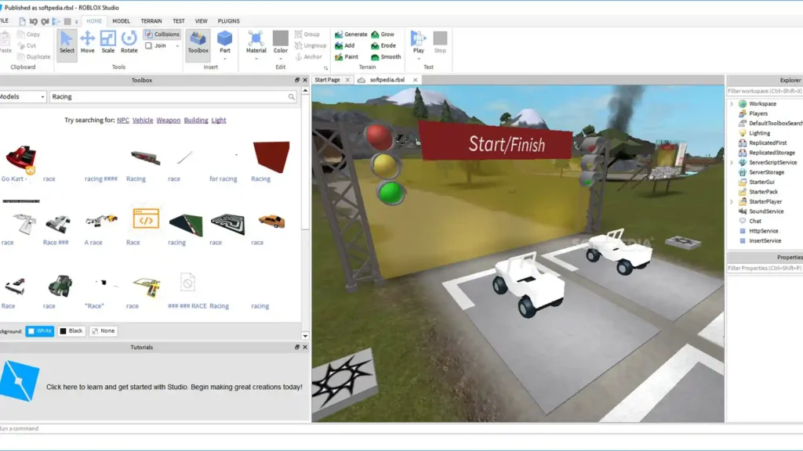
Task: Click the Paint terrain tool
Action: click(x=347, y=56)
